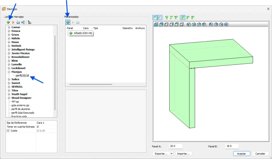
Task: Click the green add machining icon
Action: 68,22
